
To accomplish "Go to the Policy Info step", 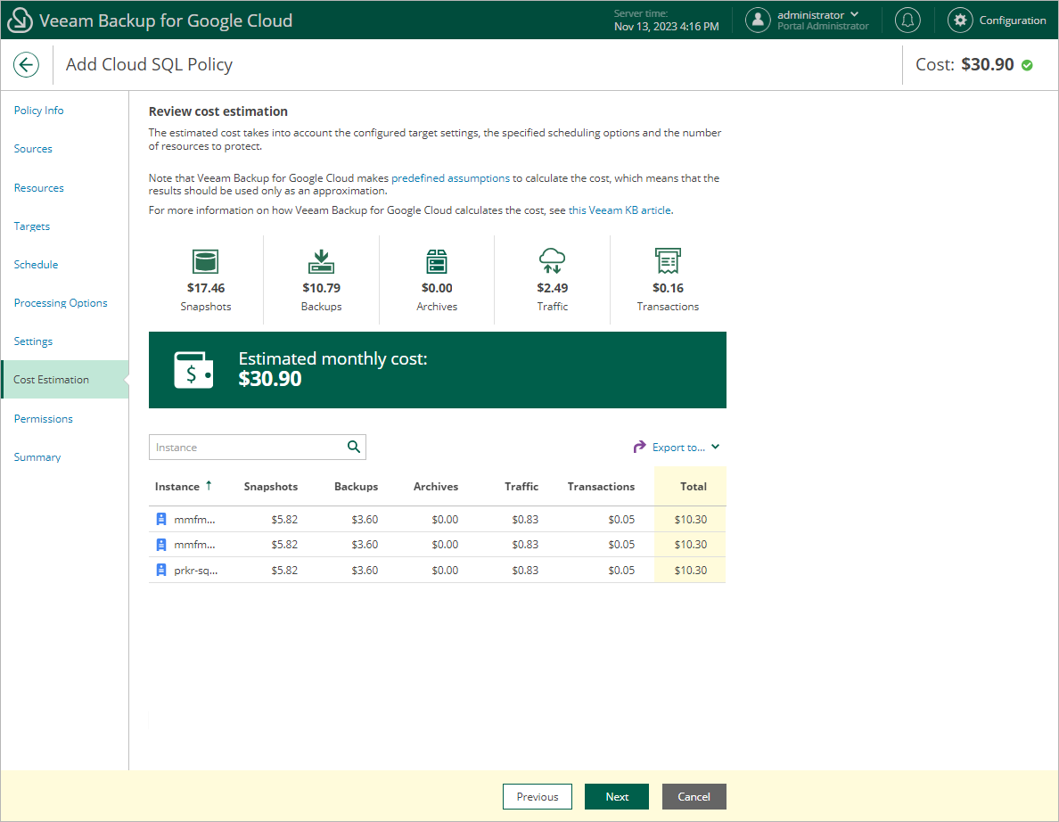I will 38,110.
